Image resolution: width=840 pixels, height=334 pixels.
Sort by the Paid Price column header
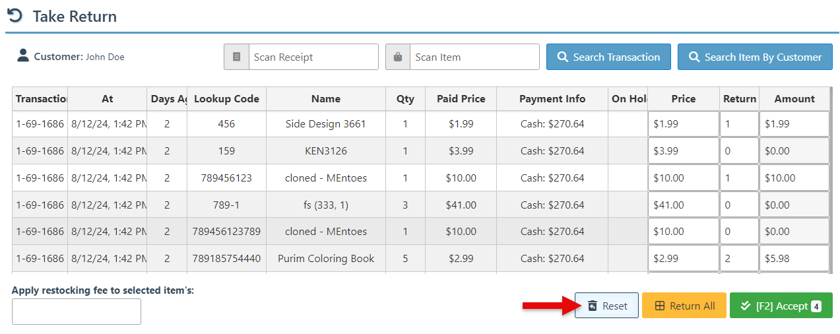click(x=461, y=99)
